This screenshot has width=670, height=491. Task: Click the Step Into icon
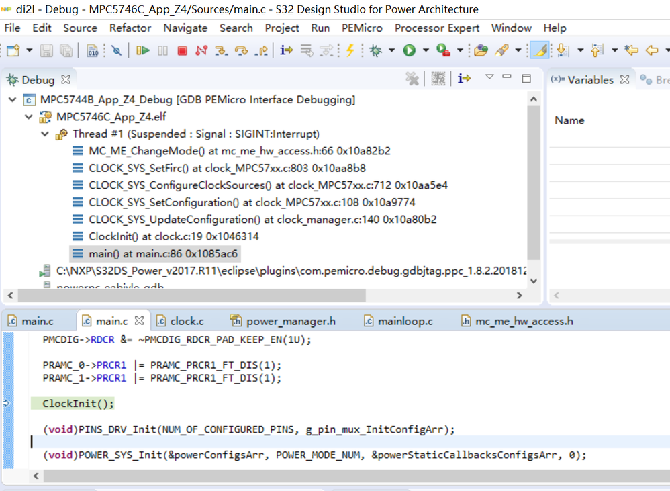point(221,51)
